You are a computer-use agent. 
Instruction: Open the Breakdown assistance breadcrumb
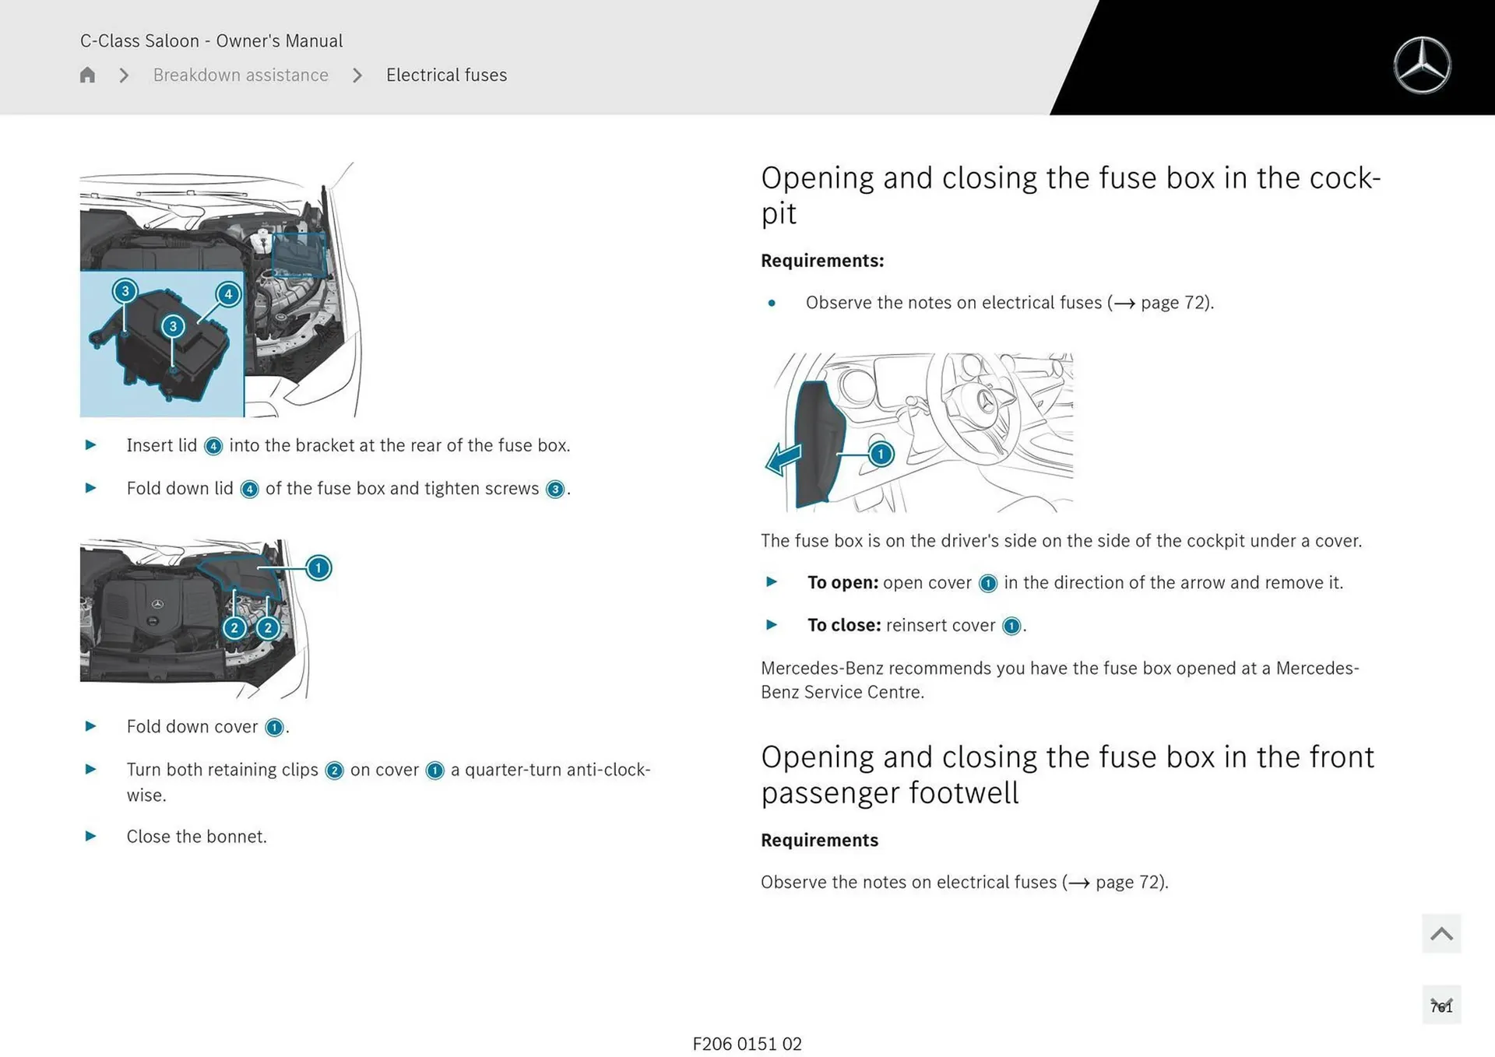(240, 75)
